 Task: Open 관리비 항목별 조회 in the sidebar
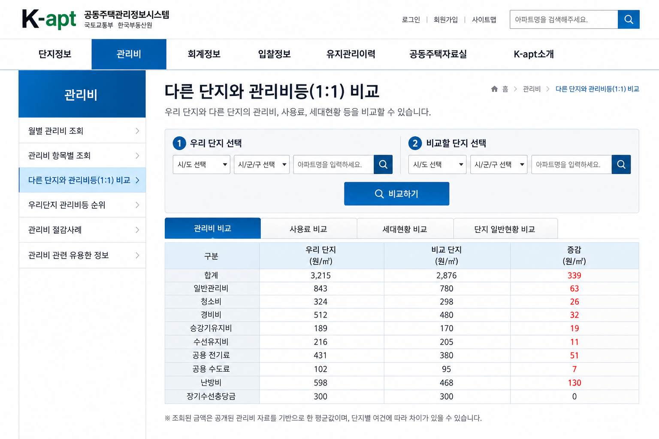pos(82,156)
